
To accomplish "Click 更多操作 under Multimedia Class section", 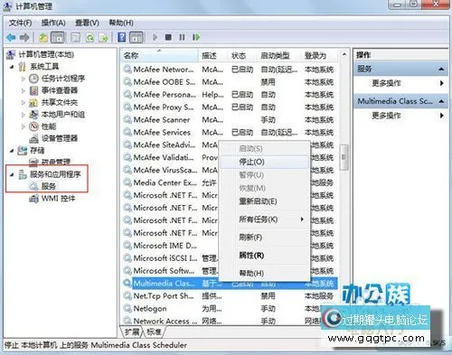I will 386,116.
